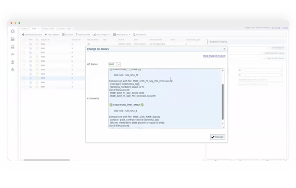This screenshot has width=296, height=188.
Task: Open the waveform activity icon in sidebar
Action: [13, 54]
